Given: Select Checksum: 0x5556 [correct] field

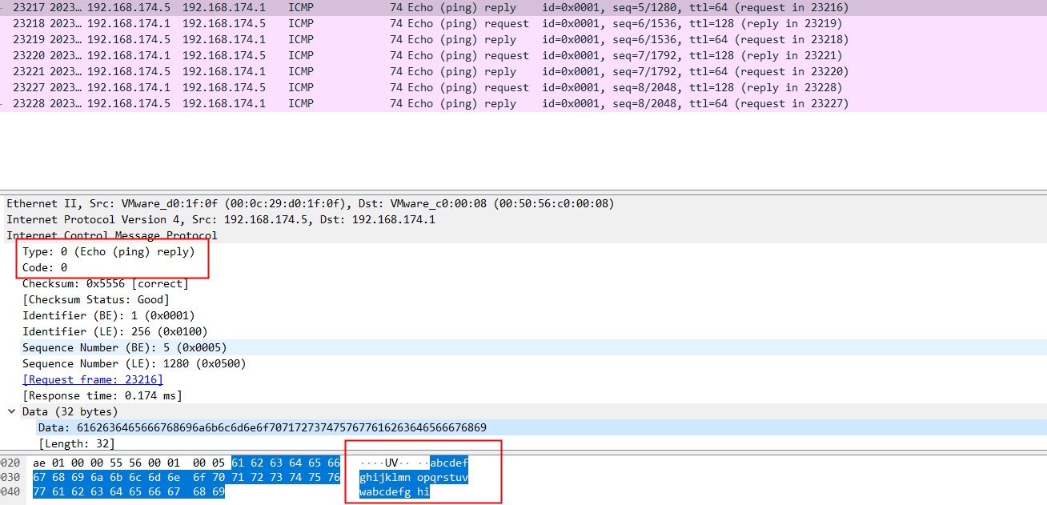Looking at the screenshot, I should click(106, 283).
